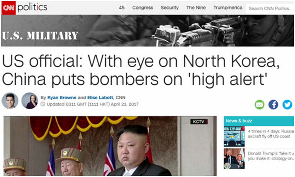The image size is (295, 177).
Task: Click the Search CNN Politics field
Action: tap(270, 9)
